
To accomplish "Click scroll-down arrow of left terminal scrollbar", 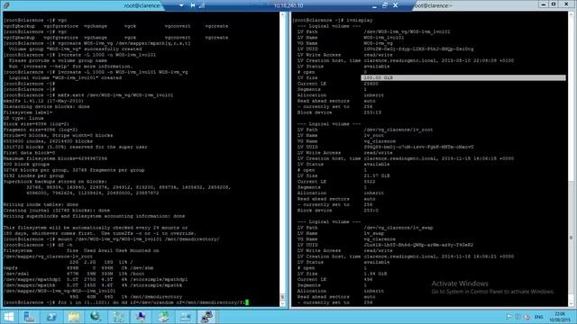I will pos(282,303).
